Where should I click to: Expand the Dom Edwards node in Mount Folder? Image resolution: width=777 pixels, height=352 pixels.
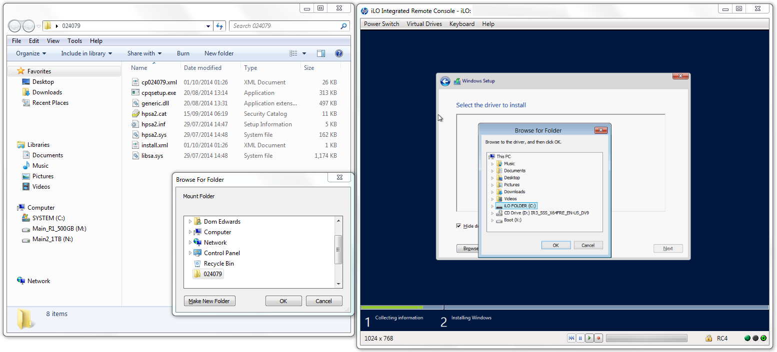190,222
